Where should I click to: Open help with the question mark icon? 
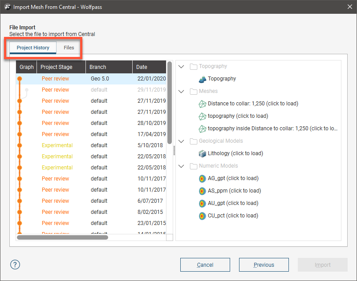[x=16, y=265]
